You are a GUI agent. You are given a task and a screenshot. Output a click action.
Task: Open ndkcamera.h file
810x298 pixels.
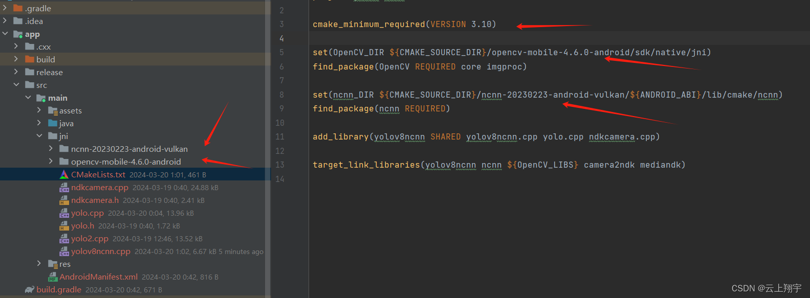(95, 200)
